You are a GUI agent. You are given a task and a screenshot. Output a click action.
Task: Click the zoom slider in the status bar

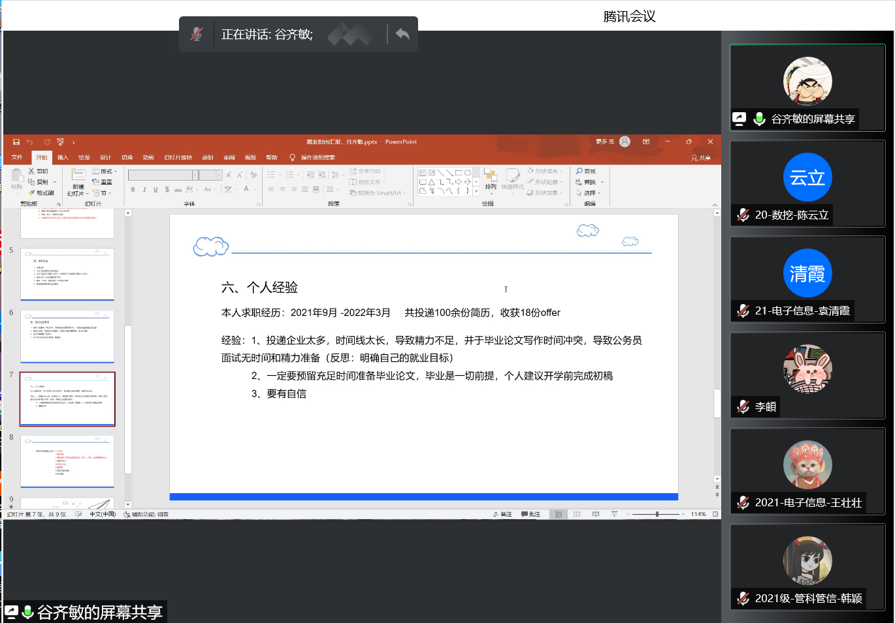657,514
